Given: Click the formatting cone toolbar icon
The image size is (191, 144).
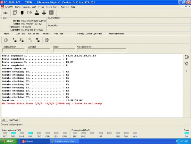Looking at the screenshot, I should [x=37, y=13].
